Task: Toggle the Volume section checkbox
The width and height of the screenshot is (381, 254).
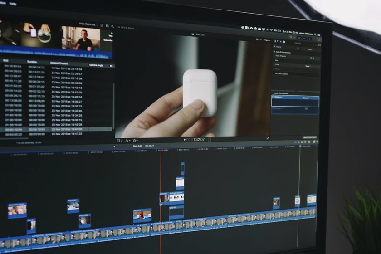Action: [x=274, y=46]
